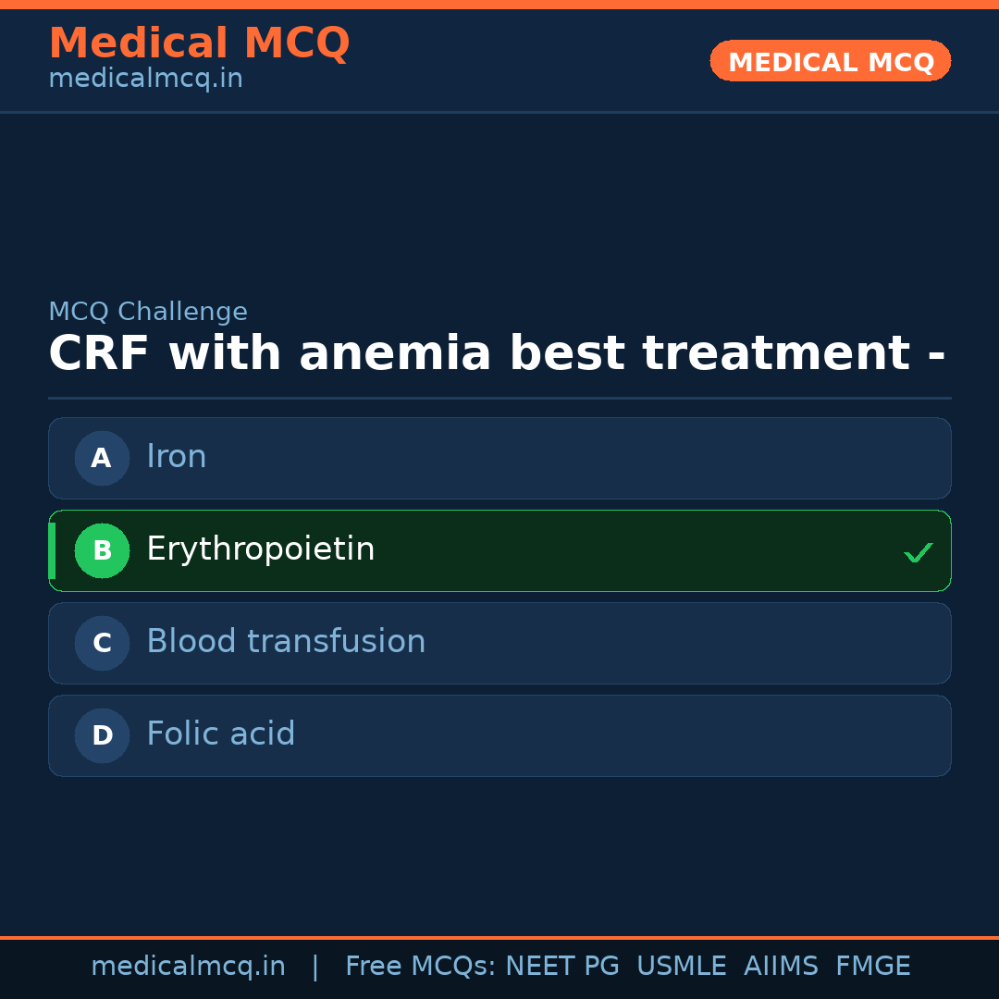
Task: Click the green letter B circle
Action: point(102,550)
